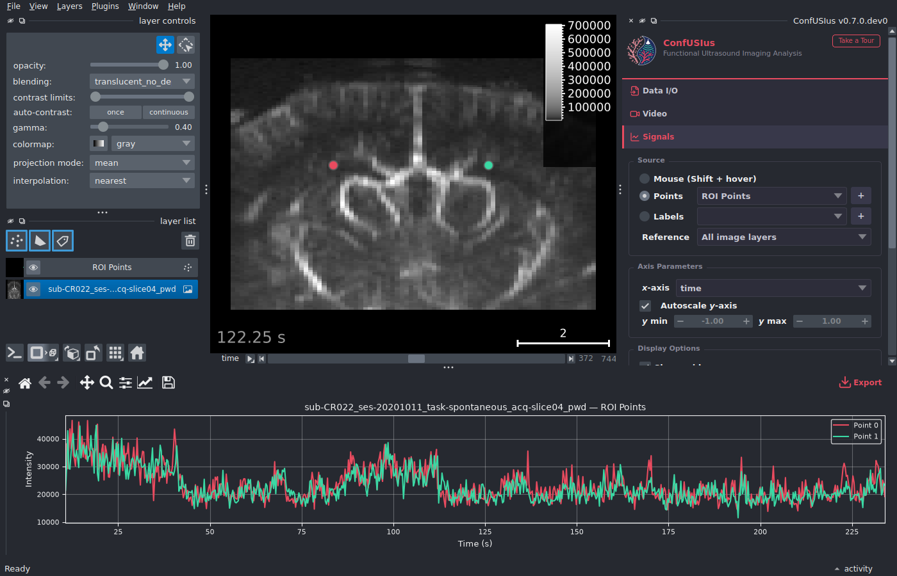Open interpolation nearest dropdown
Screen dimensions: 897x576
coord(142,180)
